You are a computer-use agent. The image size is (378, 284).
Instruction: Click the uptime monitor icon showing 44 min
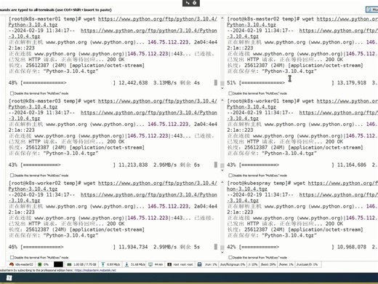click(x=150, y=264)
